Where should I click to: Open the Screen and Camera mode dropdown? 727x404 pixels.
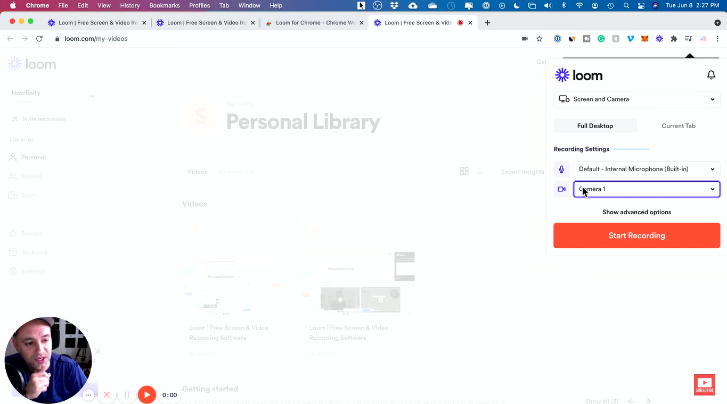click(636, 99)
